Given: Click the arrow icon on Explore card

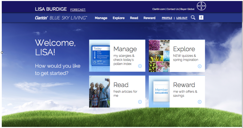Looking at the screenshot, I should click(200, 66).
